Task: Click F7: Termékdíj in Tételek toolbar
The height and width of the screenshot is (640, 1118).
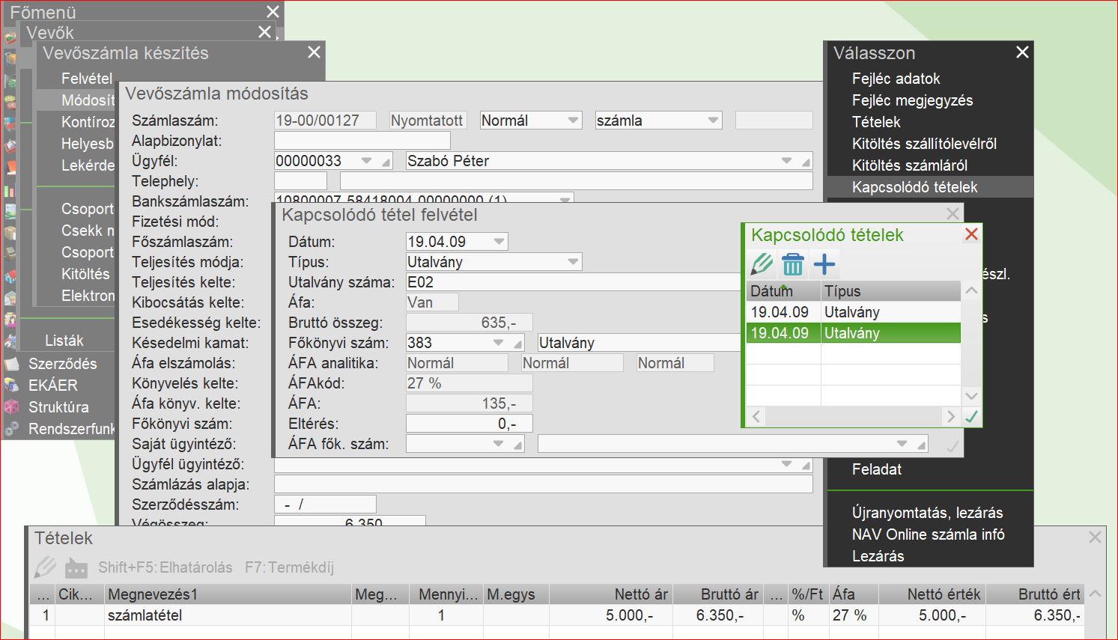Action: [289, 567]
